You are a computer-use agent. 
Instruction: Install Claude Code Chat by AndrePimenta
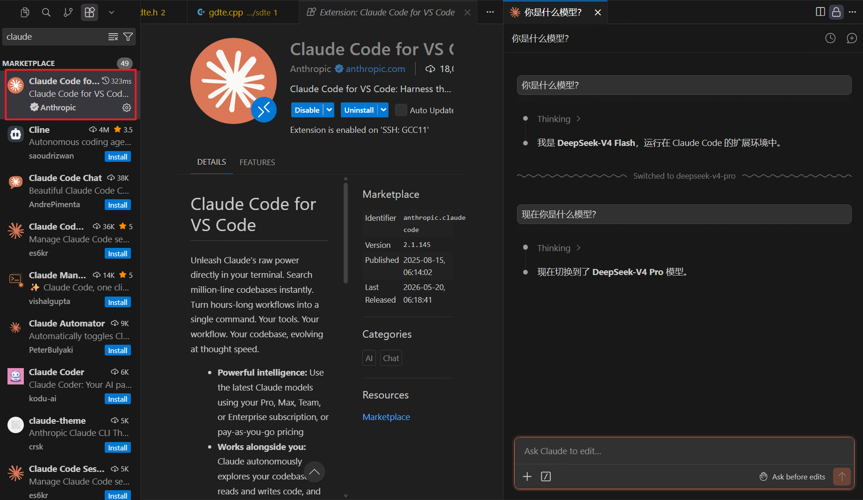[x=118, y=205]
